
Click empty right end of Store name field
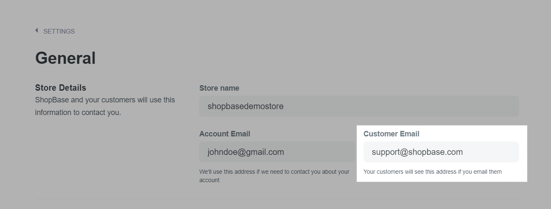[x=495, y=106]
